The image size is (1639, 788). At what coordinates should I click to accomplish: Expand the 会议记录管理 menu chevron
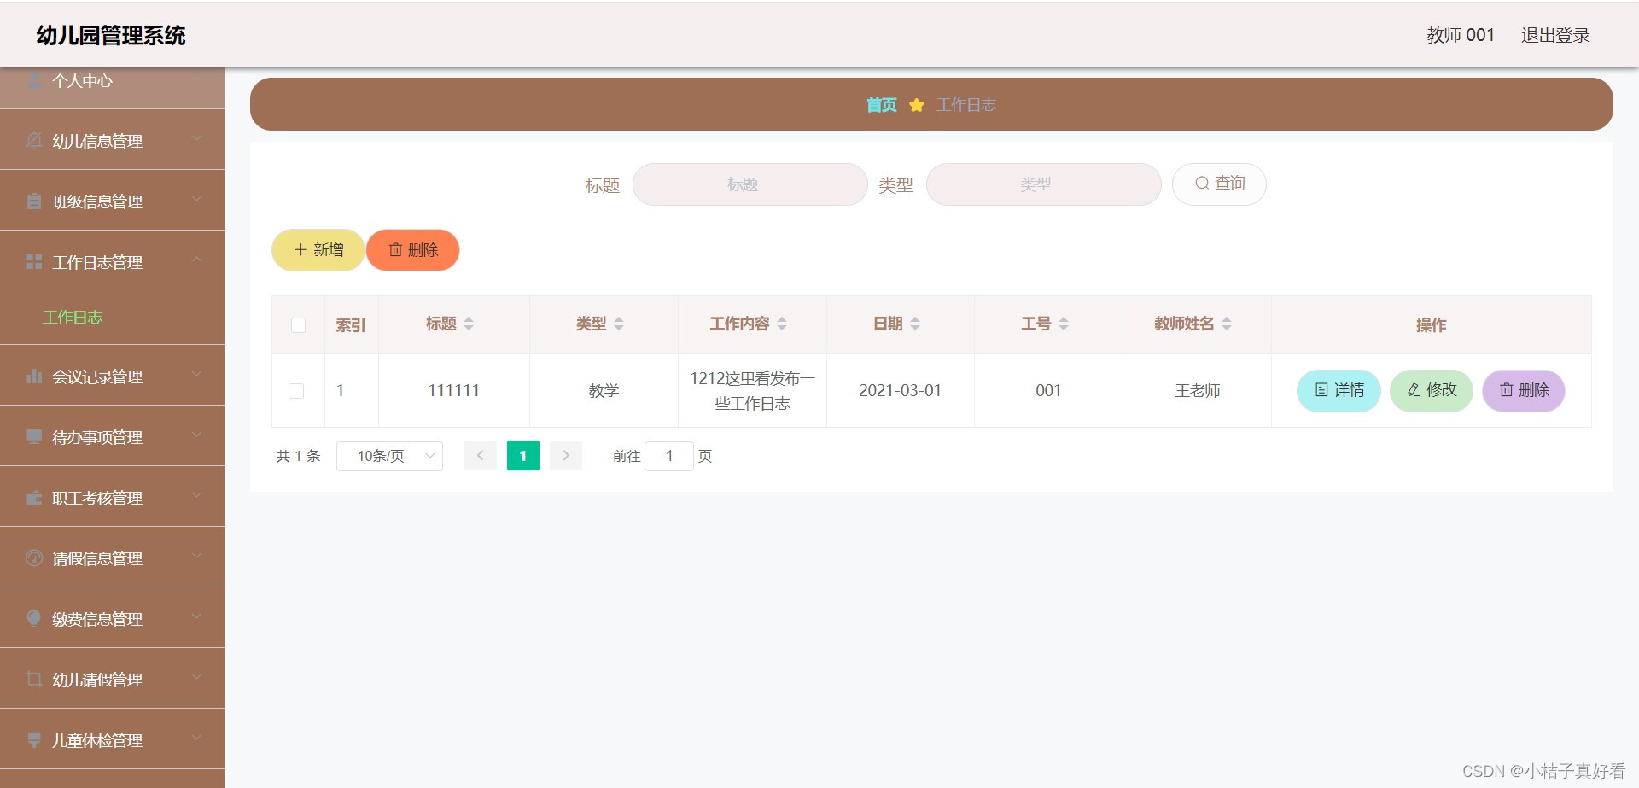pos(196,374)
